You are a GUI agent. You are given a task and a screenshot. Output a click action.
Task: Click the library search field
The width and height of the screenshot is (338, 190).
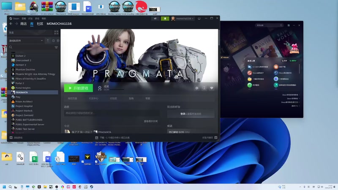pos(31,47)
